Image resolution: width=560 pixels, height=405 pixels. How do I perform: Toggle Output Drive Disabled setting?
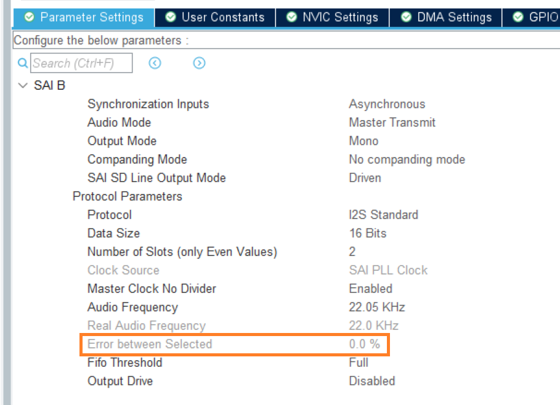tap(371, 381)
